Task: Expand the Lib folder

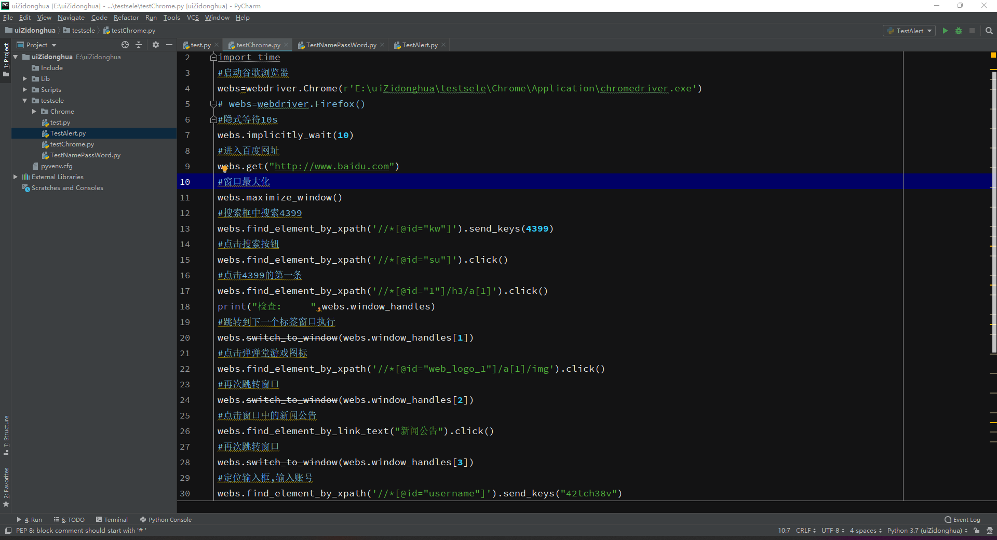Action: click(x=24, y=79)
